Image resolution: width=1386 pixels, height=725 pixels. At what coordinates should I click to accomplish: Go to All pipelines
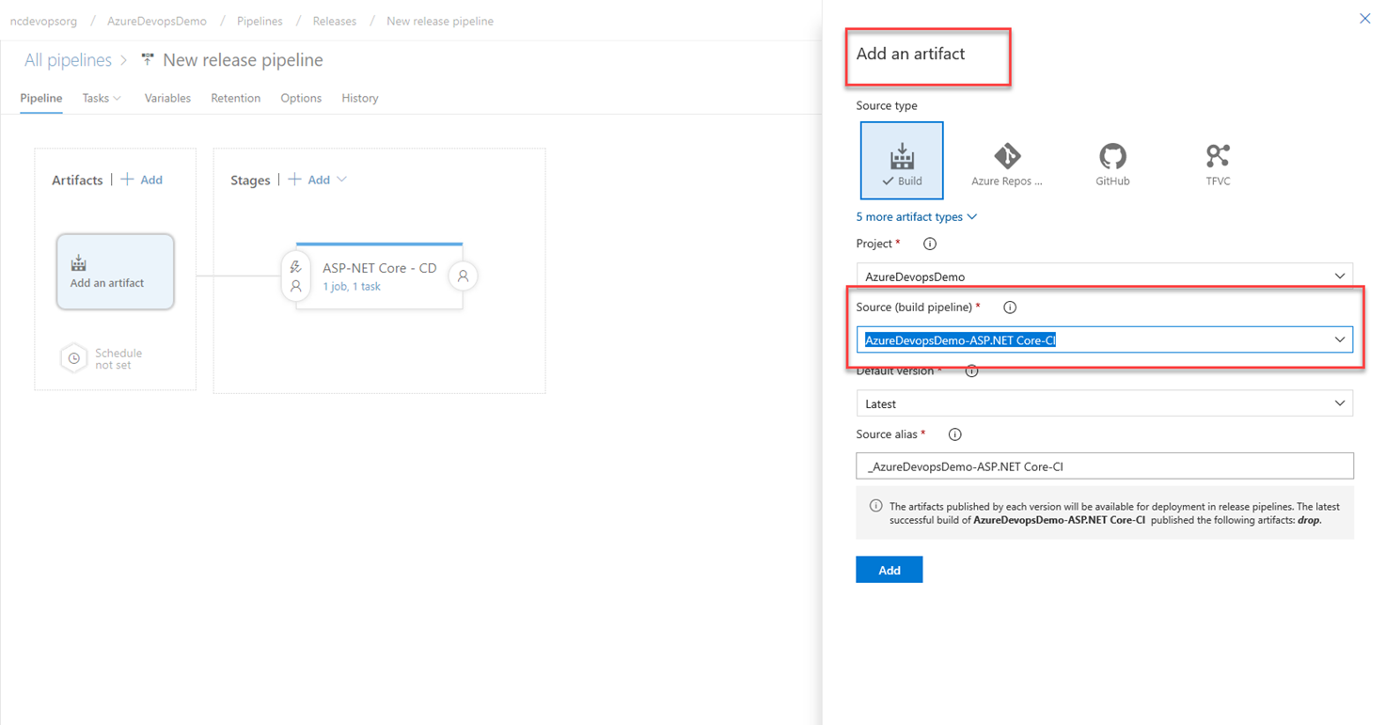pyautogui.click(x=68, y=60)
